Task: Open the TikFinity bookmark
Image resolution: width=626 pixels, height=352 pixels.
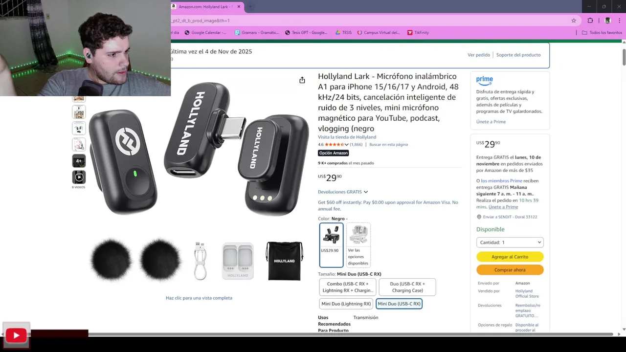Action: tap(418, 33)
